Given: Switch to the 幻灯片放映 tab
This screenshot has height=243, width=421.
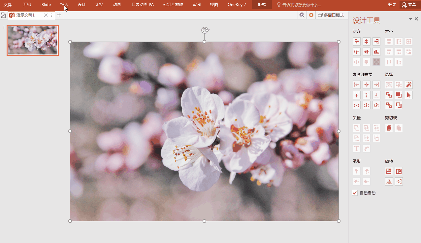Looking at the screenshot, I should (x=173, y=5).
